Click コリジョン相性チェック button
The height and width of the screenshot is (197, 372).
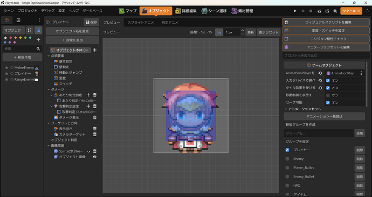(x=326, y=39)
